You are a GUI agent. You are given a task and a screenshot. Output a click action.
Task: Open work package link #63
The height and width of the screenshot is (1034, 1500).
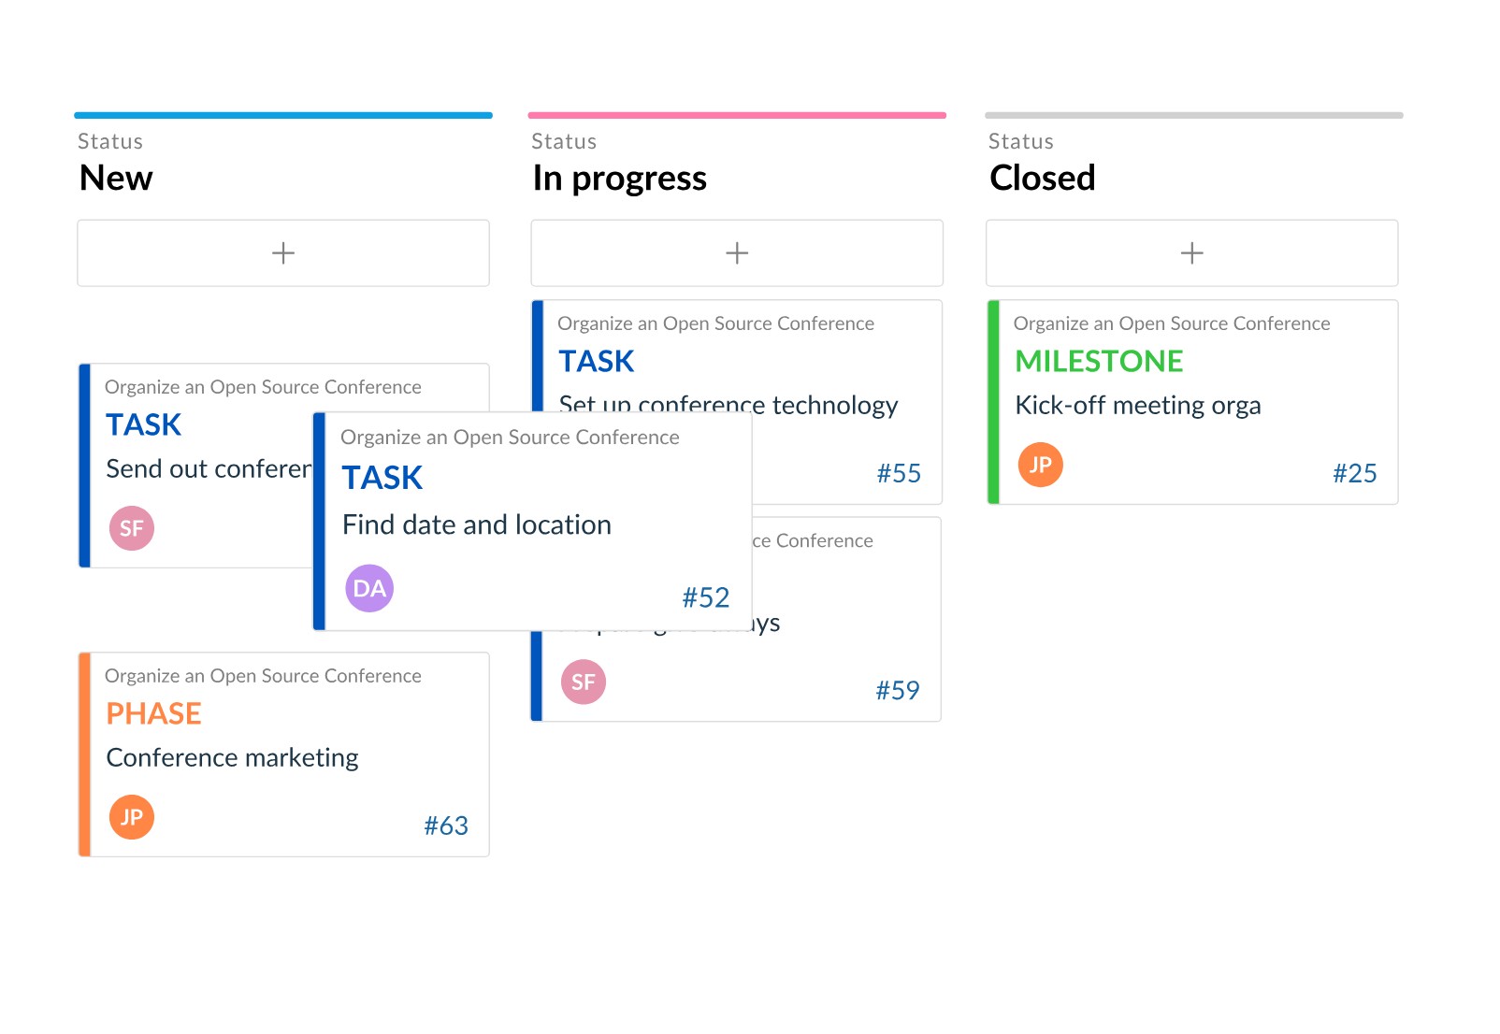click(446, 826)
